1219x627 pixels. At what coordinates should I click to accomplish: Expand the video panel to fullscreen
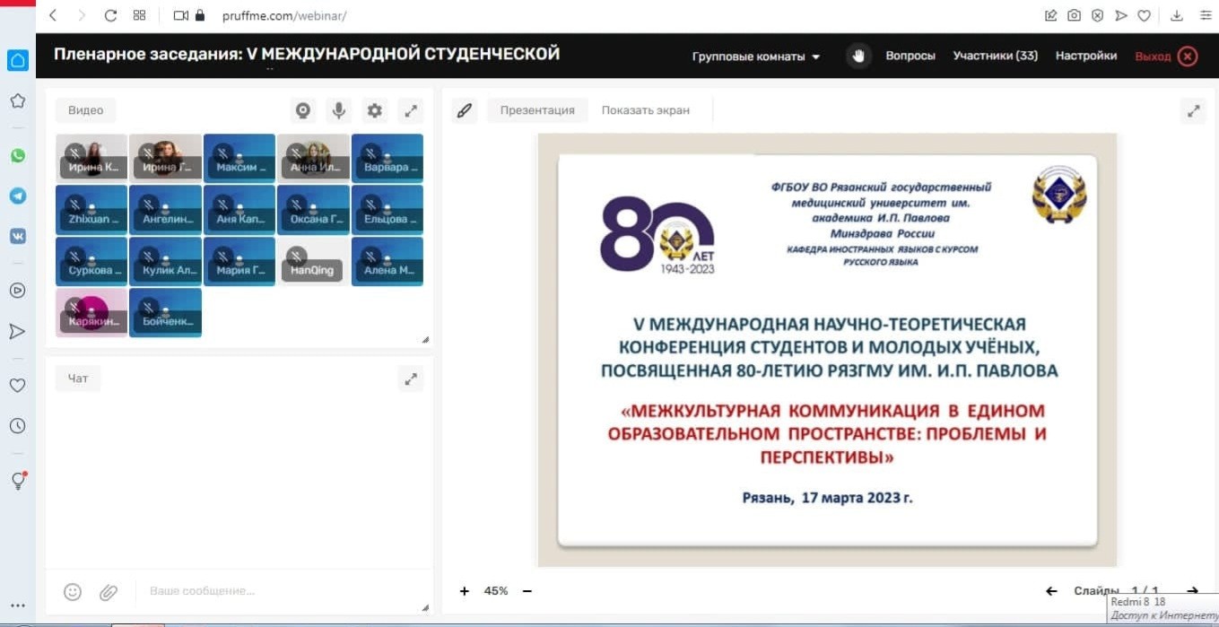tap(411, 110)
